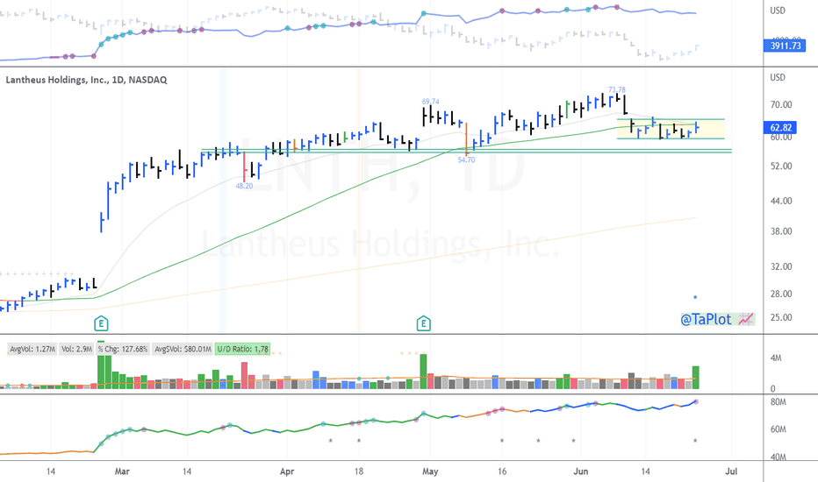Click the Apr date axis label
This screenshot has width=818, height=482.
coord(287,471)
